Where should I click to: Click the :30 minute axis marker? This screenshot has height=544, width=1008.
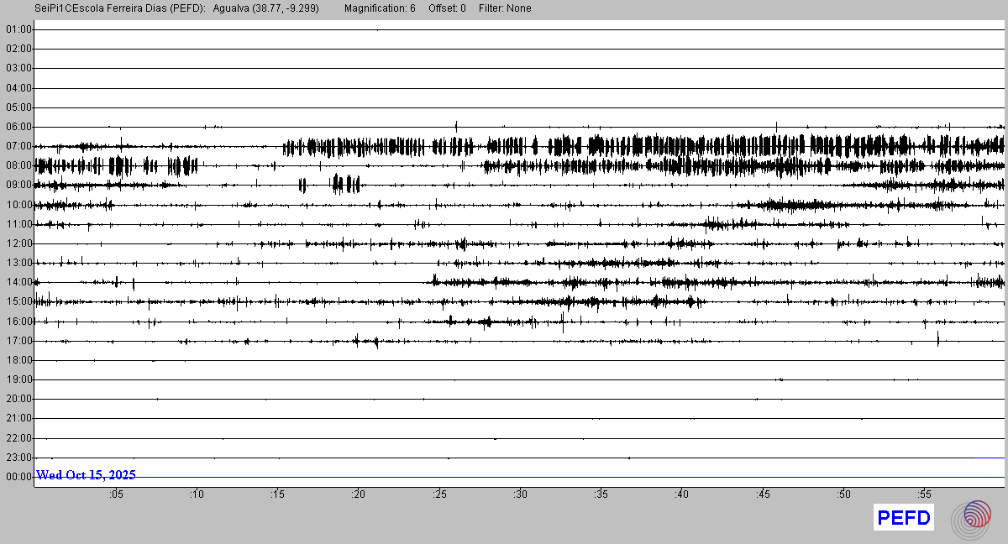520,494
